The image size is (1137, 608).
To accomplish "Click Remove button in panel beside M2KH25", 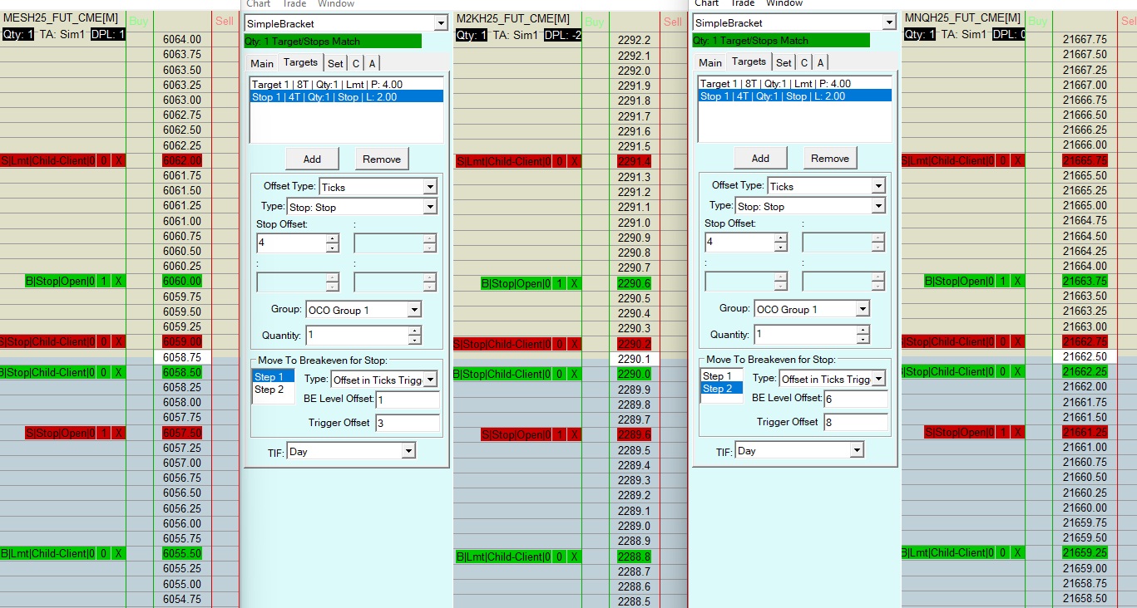I will click(x=382, y=159).
